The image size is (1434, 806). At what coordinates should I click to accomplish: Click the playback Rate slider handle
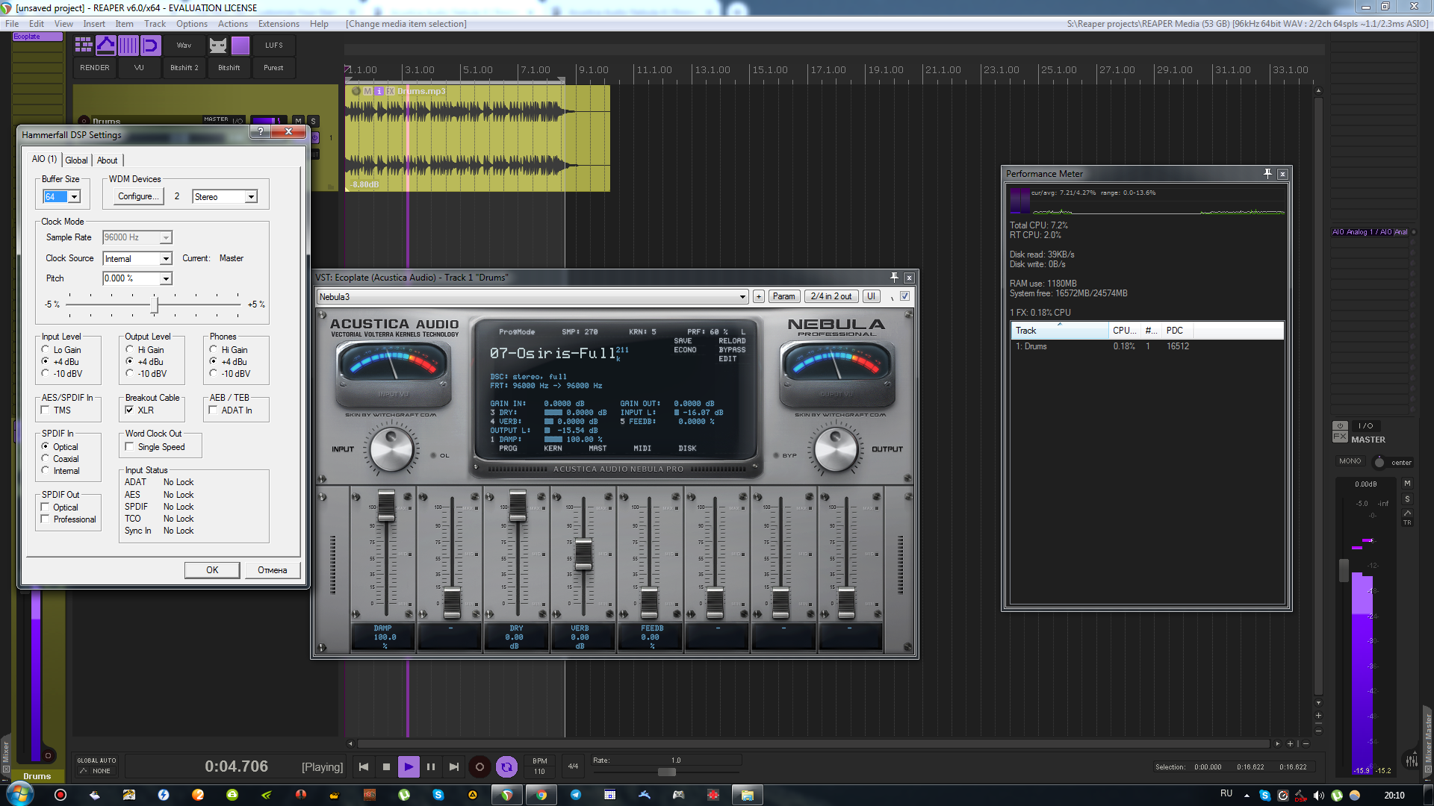(667, 772)
